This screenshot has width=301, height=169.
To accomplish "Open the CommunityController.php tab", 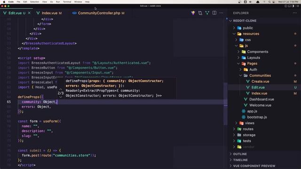I will 99,13.
